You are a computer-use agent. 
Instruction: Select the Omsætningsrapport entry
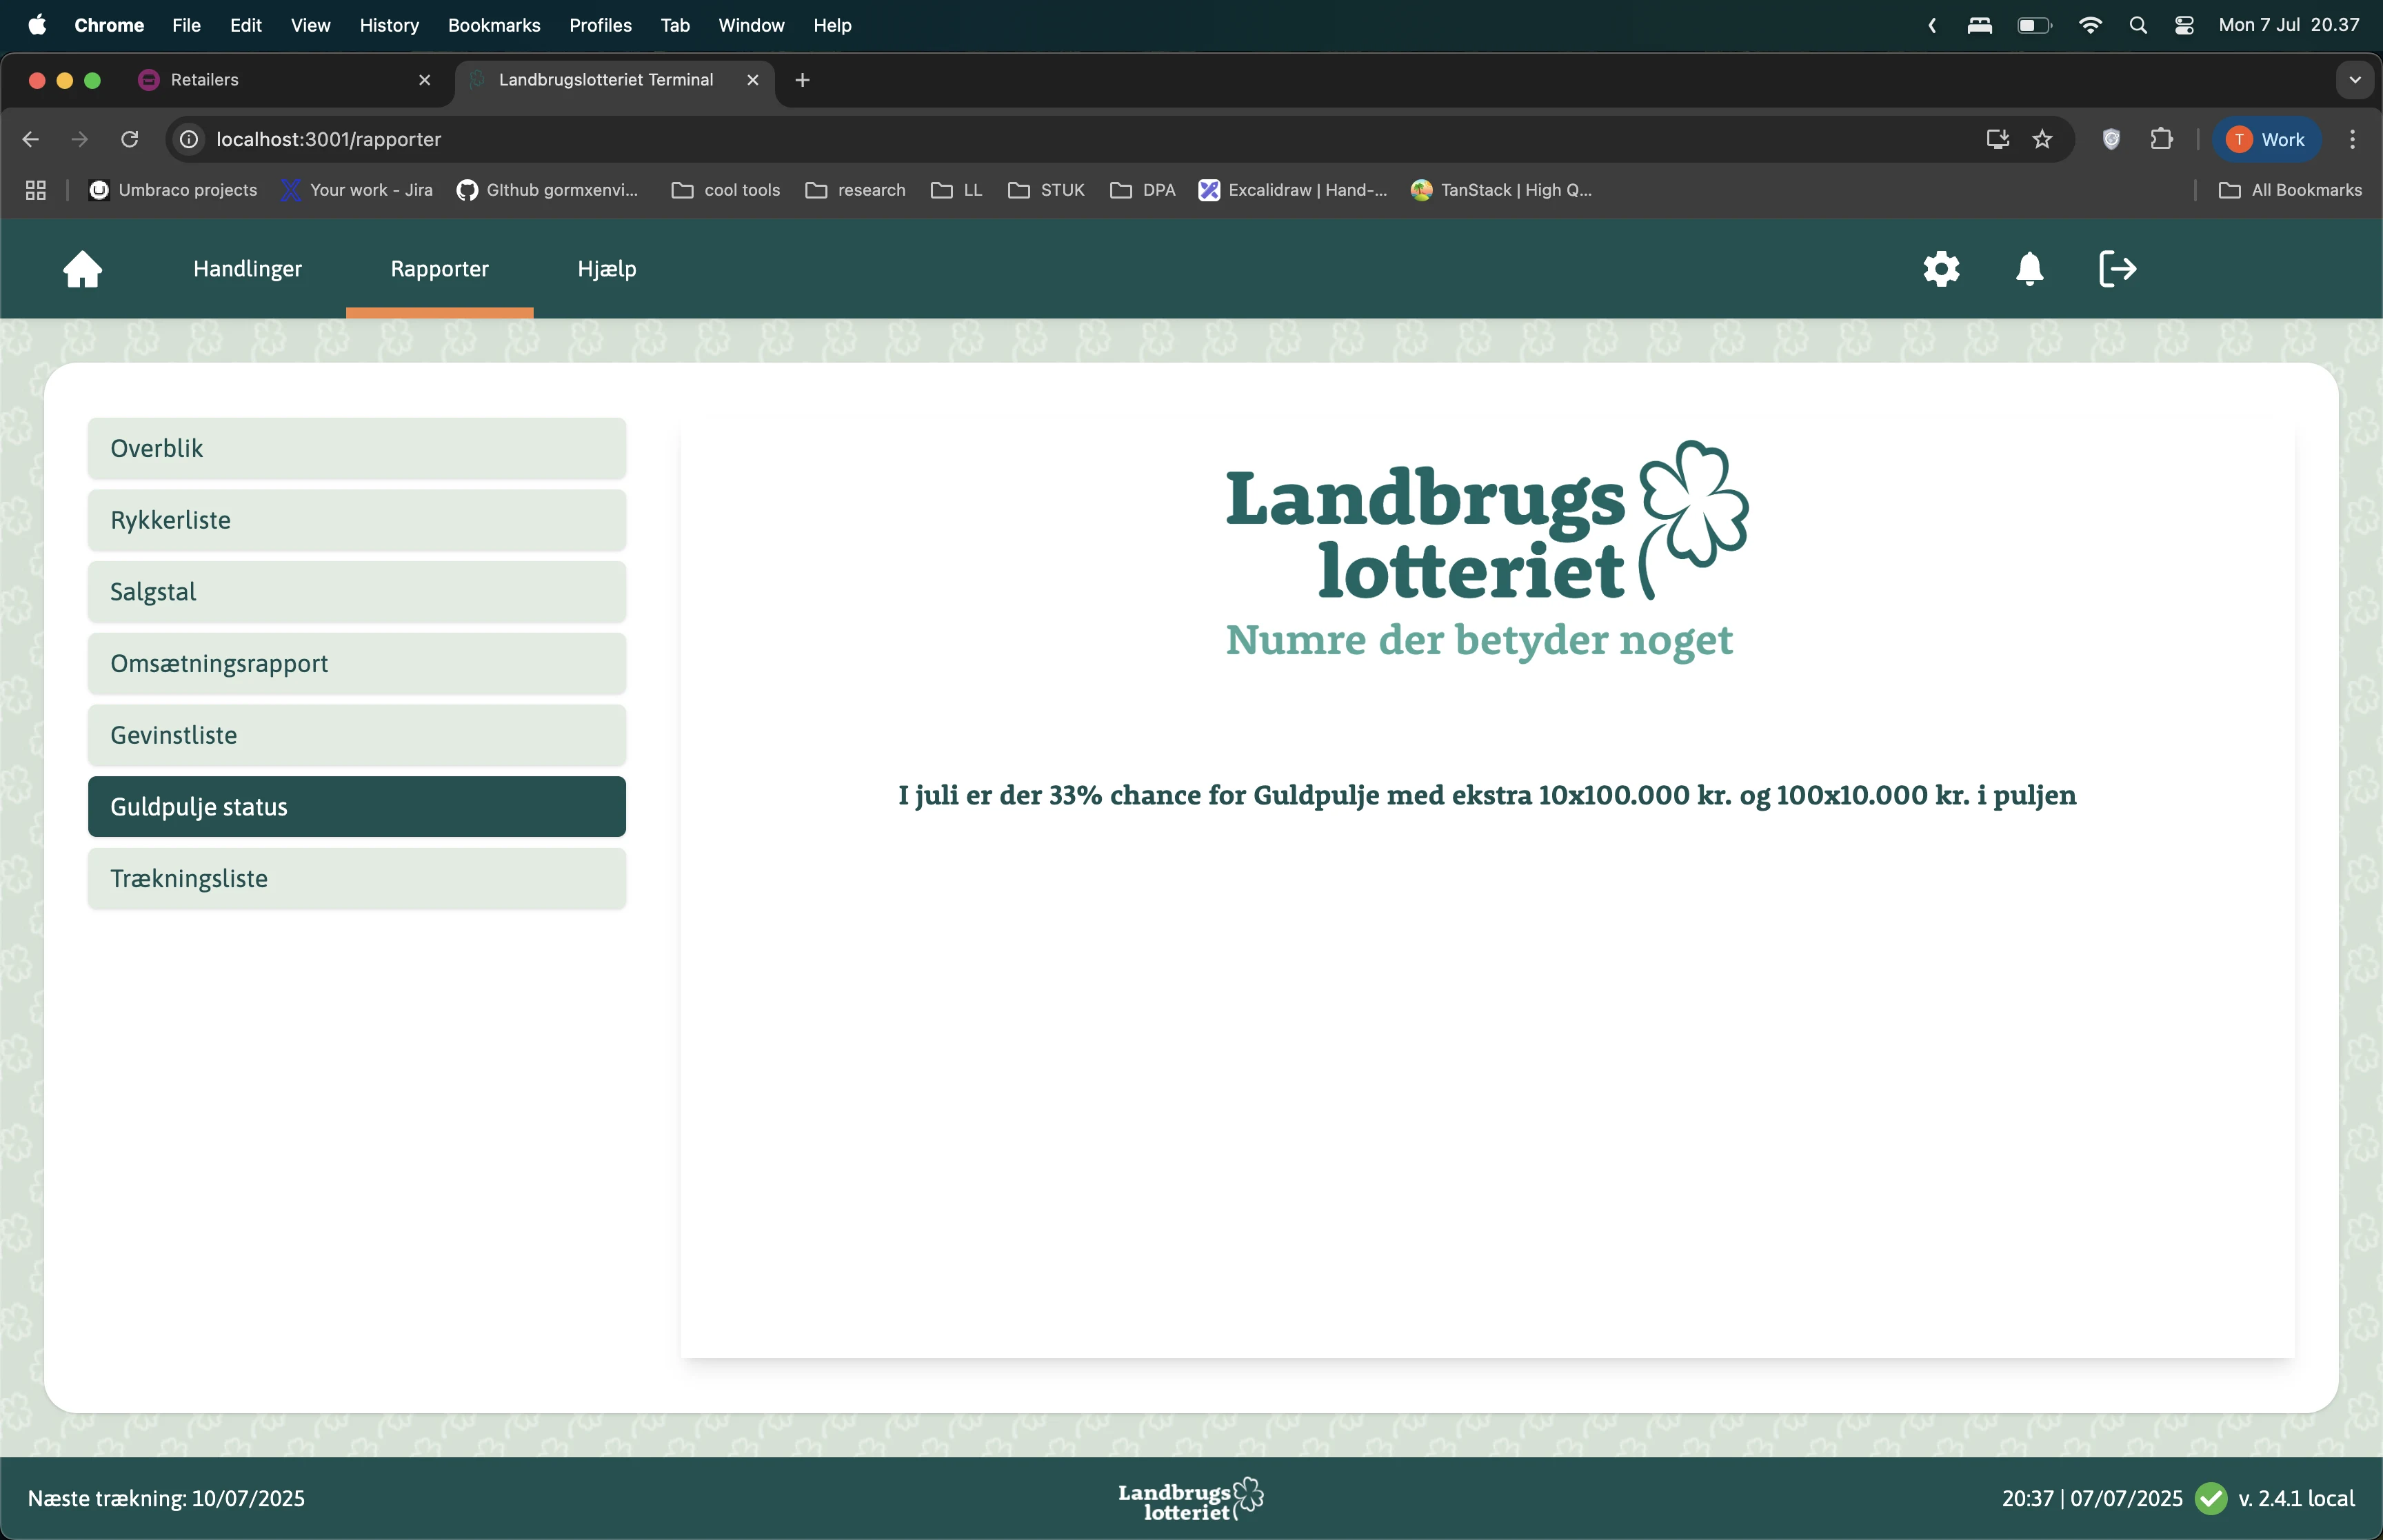(357, 664)
